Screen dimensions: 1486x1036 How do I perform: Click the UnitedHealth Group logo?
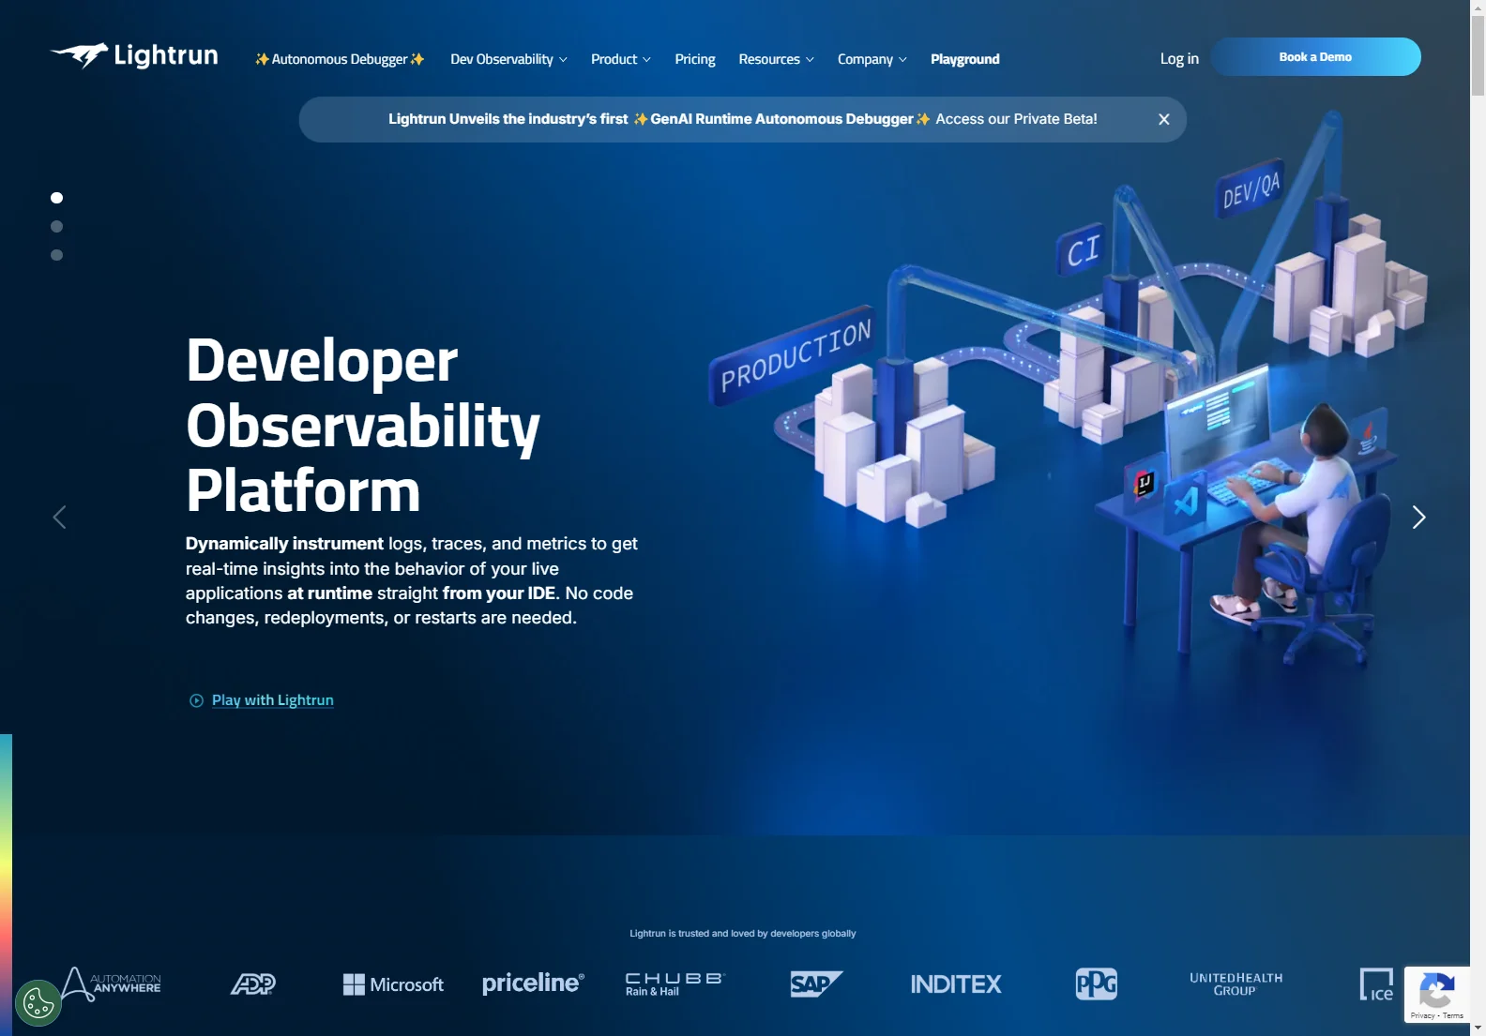click(1236, 983)
